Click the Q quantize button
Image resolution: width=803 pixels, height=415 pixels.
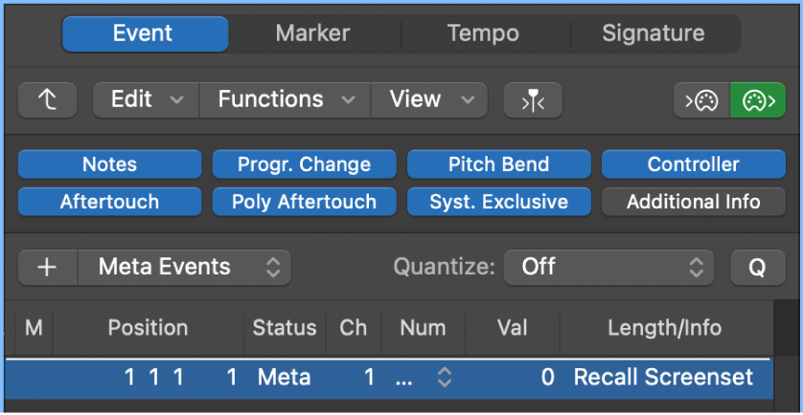point(757,267)
